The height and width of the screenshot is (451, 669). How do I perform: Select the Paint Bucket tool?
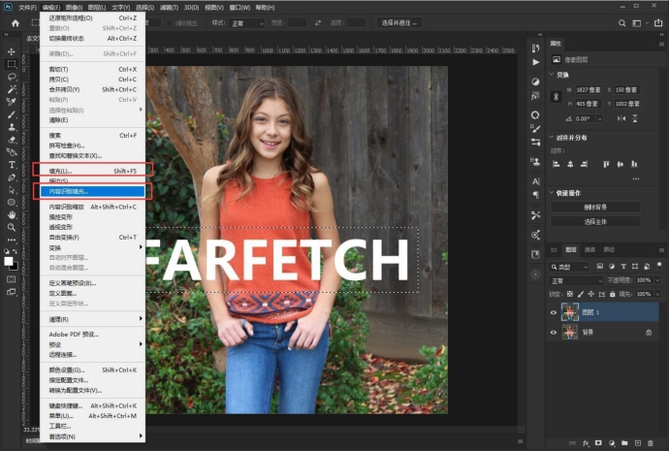pos(12,152)
